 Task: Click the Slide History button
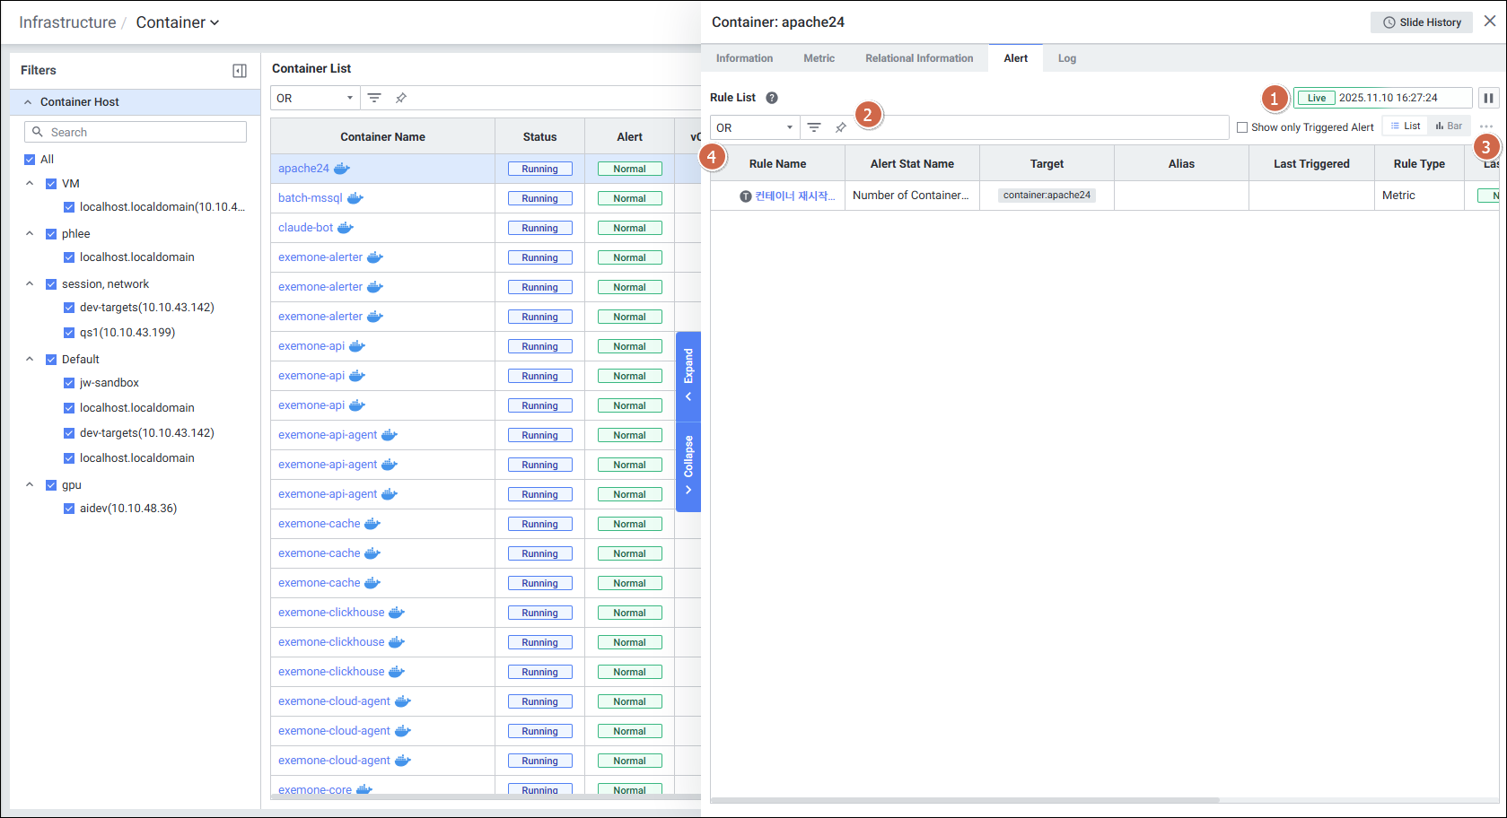pyautogui.click(x=1421, y=22)
